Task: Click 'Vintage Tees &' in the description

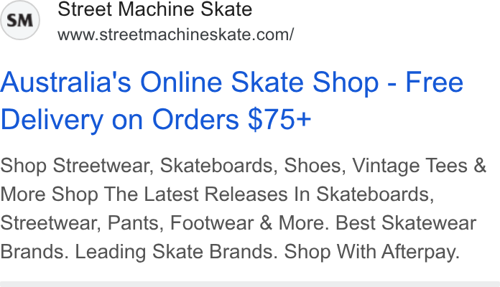Action: (419, 166)
